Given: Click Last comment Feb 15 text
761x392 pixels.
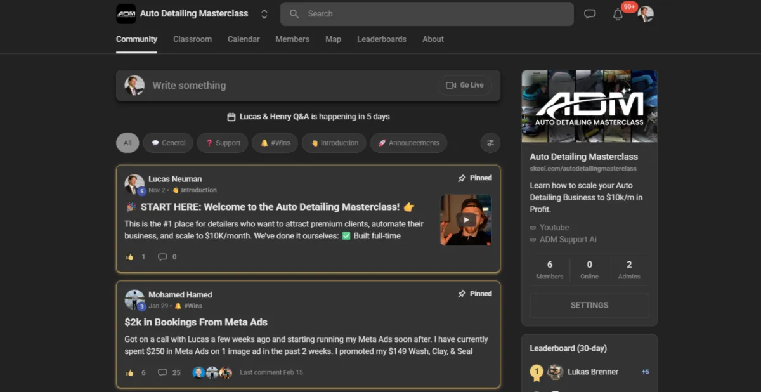Looking at the screenshot, I should coord(271,372).
